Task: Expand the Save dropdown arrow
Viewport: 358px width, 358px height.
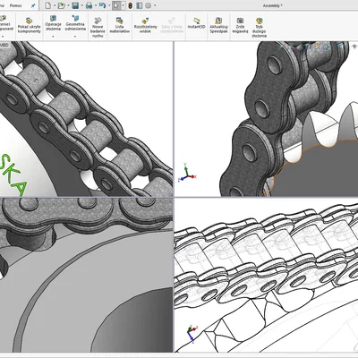Action: click(81, 5)
